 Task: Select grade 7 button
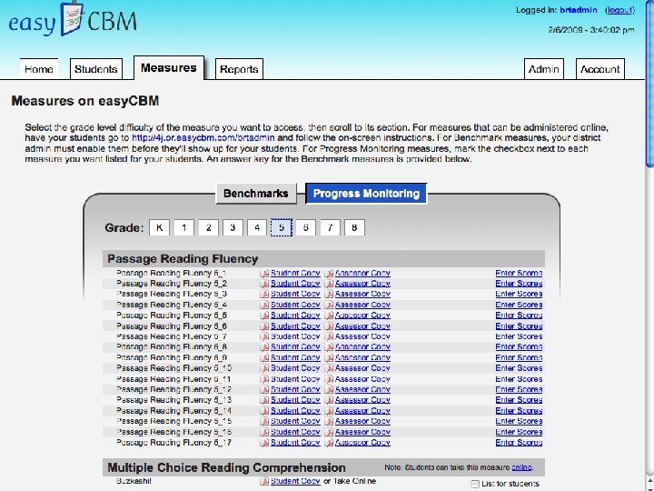tap(331, 227)
